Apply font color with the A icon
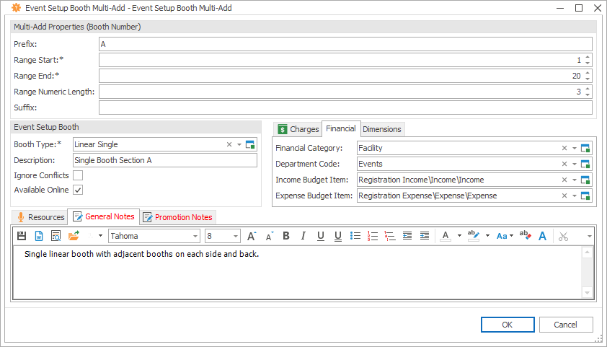607x347 pixels. (x=446, y=236)
